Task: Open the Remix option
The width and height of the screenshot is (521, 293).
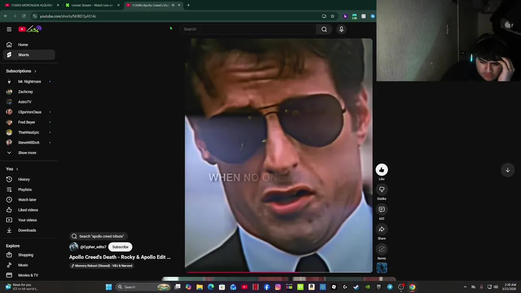Action: pos(381,249)
